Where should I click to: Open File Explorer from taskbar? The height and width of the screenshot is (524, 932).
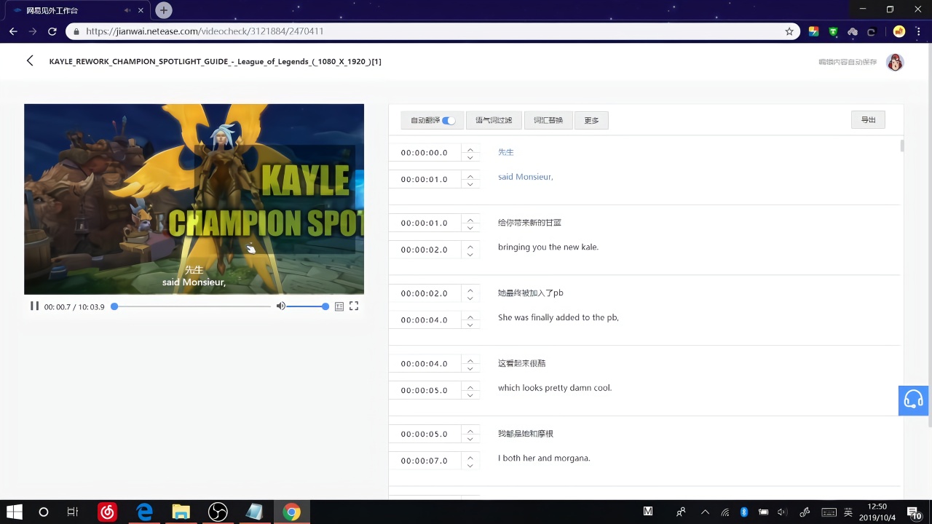pos(181,512)
